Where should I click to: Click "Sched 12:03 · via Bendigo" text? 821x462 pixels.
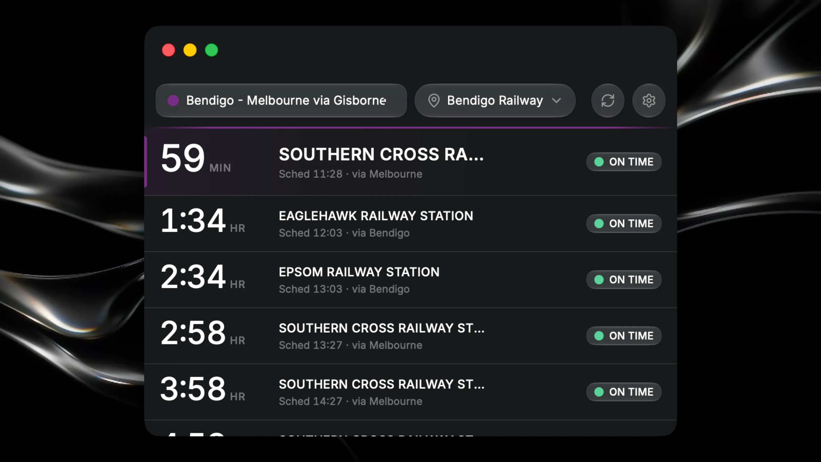344,233
